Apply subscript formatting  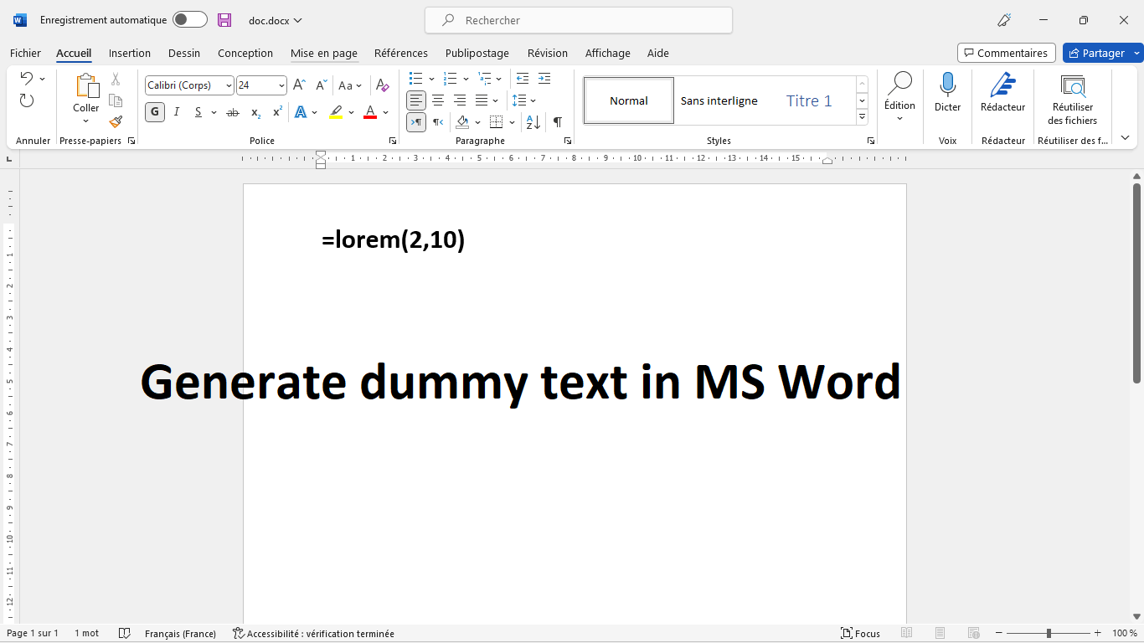point(255,112)
